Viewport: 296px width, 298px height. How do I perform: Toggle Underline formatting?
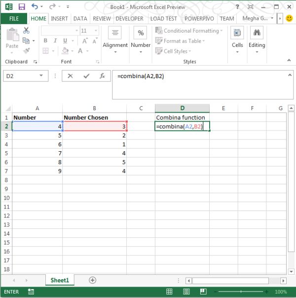(x=65, y=41)
